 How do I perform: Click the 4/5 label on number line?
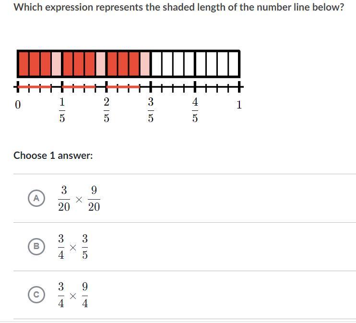coord(195,109)
